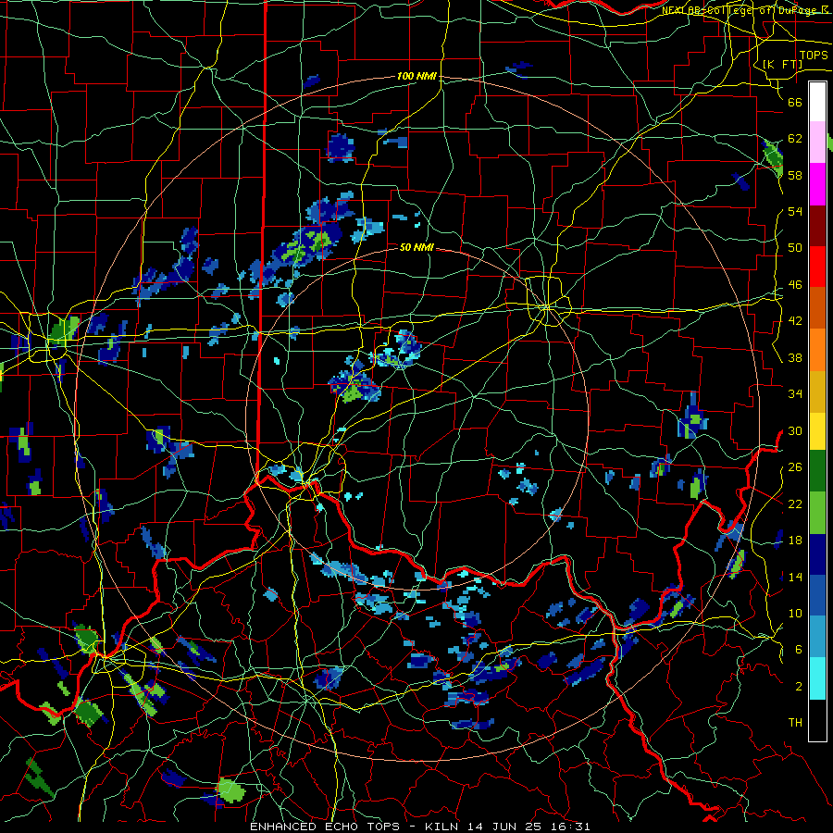Click the 18 scale value

coord(795,541)
